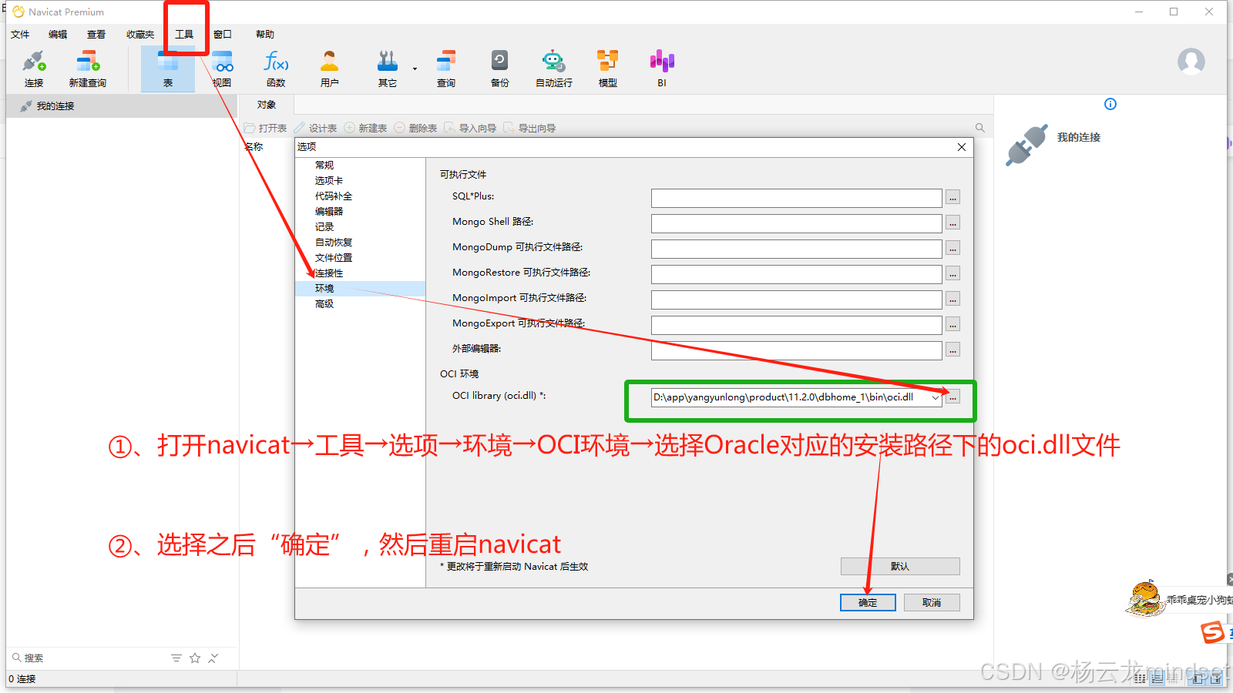
Task: Close the 选项 dialog
Action: click(962, 147)
